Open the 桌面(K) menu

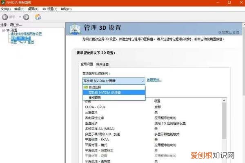[33, 9]
